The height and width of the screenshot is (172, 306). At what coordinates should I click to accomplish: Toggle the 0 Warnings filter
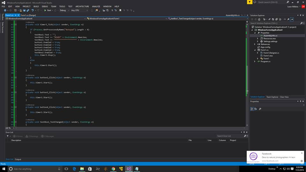pyautogui.click(x=32, y=136)
